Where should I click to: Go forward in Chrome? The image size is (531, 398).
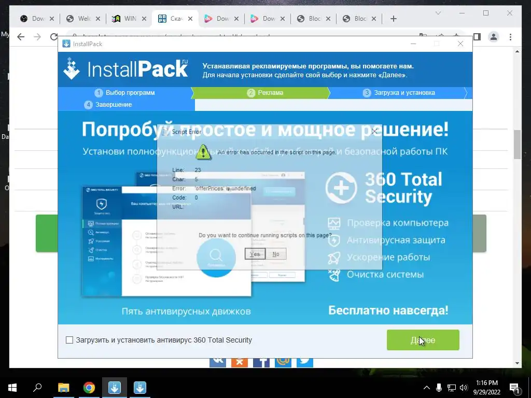click(x=37, y=37)
